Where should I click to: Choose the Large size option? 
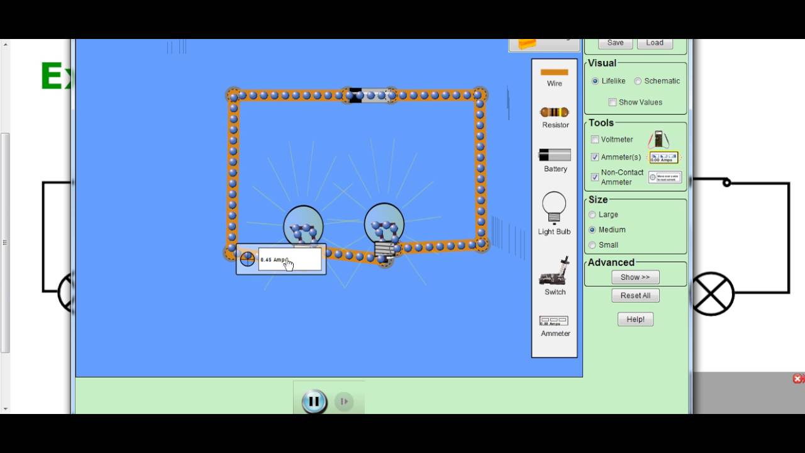(592, 215)
